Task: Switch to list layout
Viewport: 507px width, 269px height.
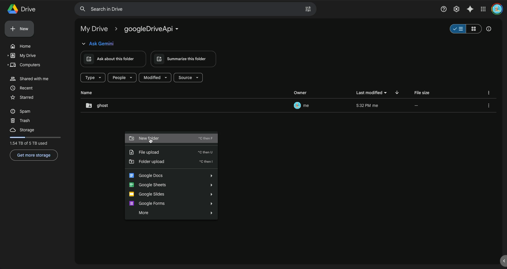Action: 458,29
